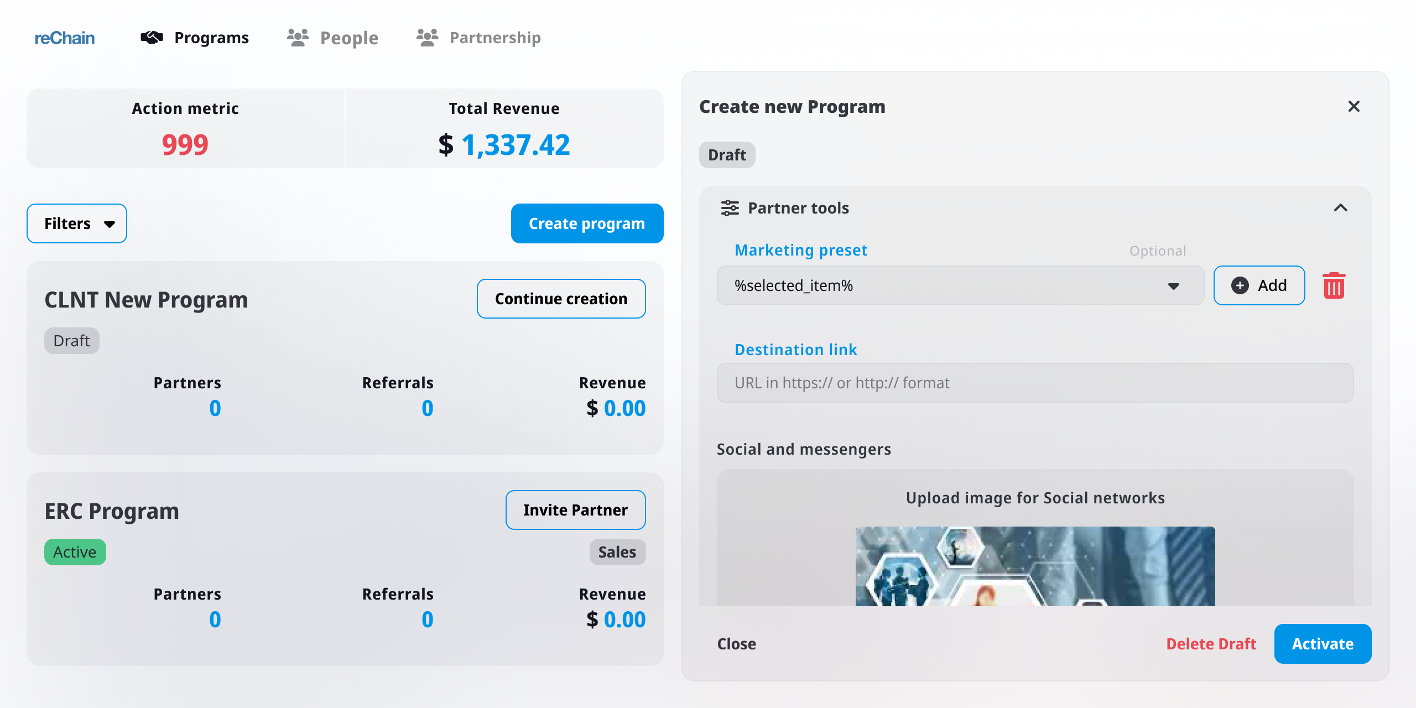Close the Create new Program panel

(1353, 106)
